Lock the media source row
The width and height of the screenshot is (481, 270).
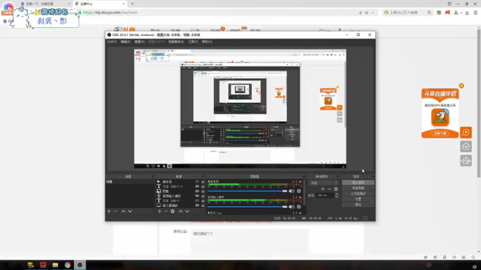203,182
